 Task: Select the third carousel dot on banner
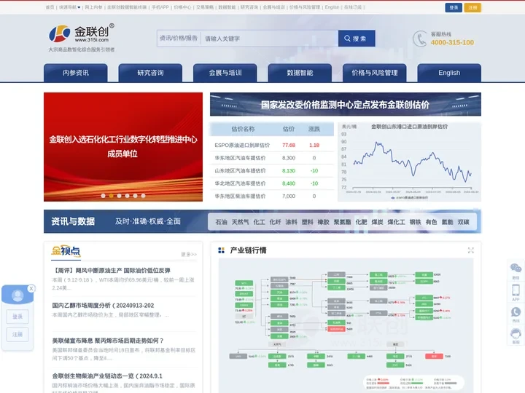click(x=119, y=196)
